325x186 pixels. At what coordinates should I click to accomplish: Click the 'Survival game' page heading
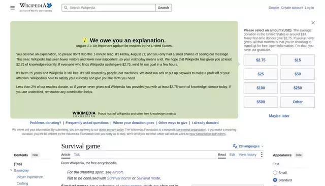coord(81,146)
